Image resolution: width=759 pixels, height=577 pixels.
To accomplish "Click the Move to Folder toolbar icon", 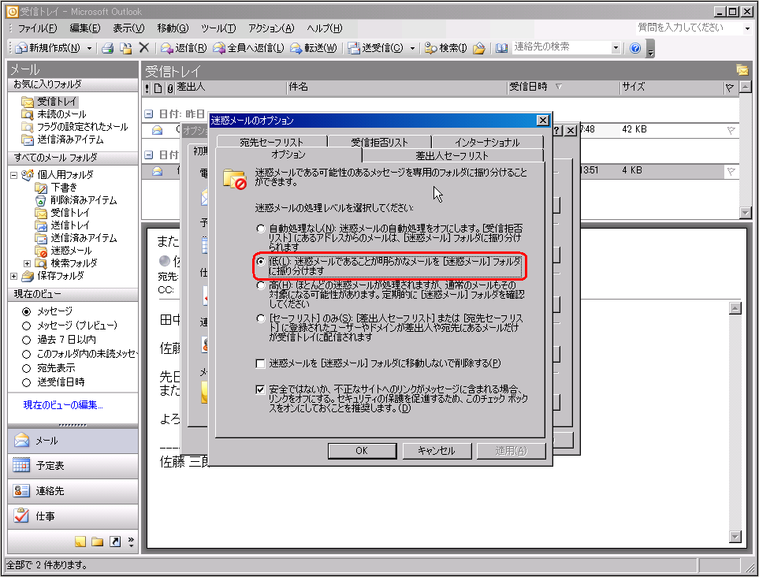I will point(126,48).
